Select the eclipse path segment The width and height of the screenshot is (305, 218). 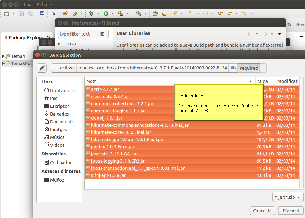tap(67, 68)
